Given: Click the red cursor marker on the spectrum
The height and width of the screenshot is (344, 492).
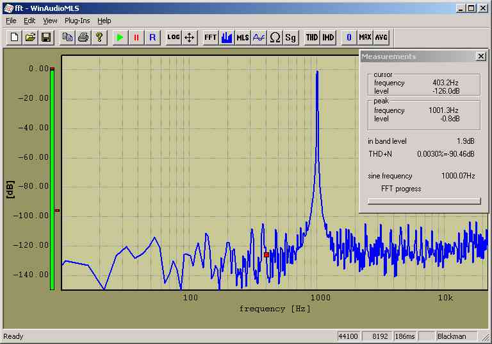Looking at the screenshot, I should point(266,255).
